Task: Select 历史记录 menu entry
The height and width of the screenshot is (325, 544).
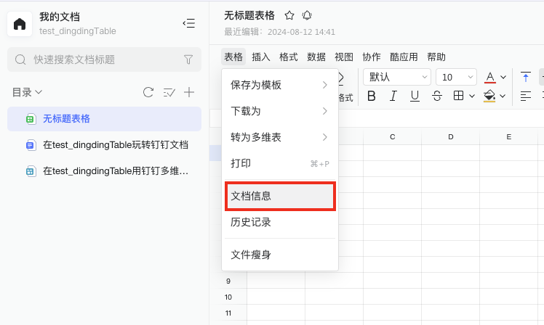Action: point(279,222)
